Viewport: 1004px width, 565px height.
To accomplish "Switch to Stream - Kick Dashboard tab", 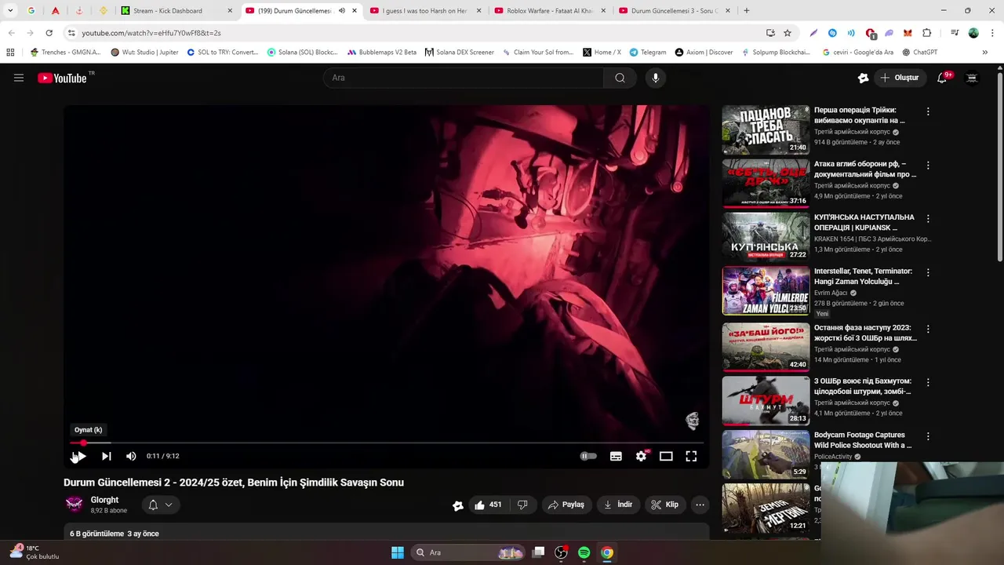I will click(176, 11).
